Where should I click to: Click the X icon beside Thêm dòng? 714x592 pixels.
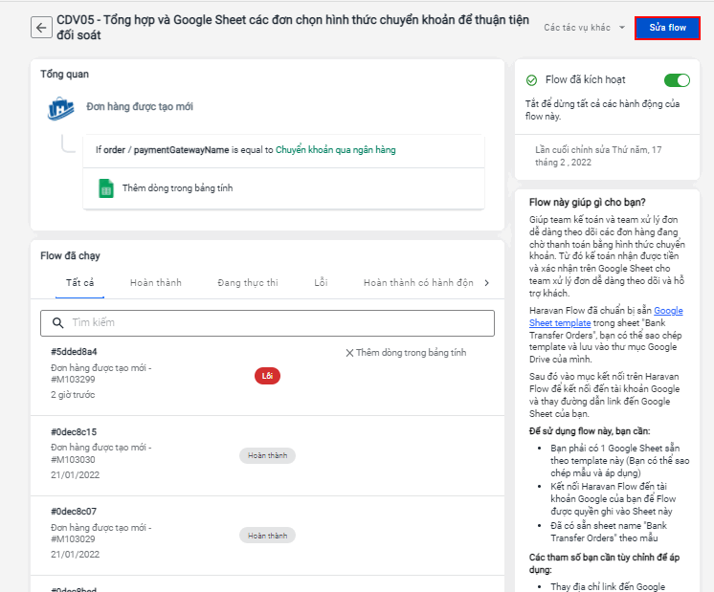[x=349, y=353]
